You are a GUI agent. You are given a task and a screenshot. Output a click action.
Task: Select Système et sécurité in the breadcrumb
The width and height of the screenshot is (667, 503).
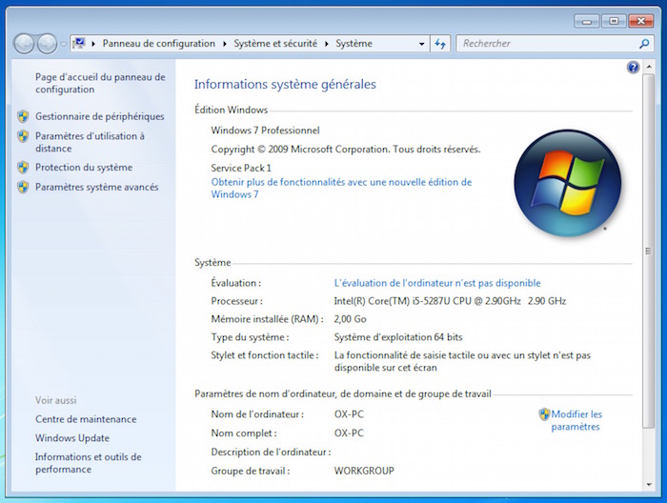coord(275,44)
